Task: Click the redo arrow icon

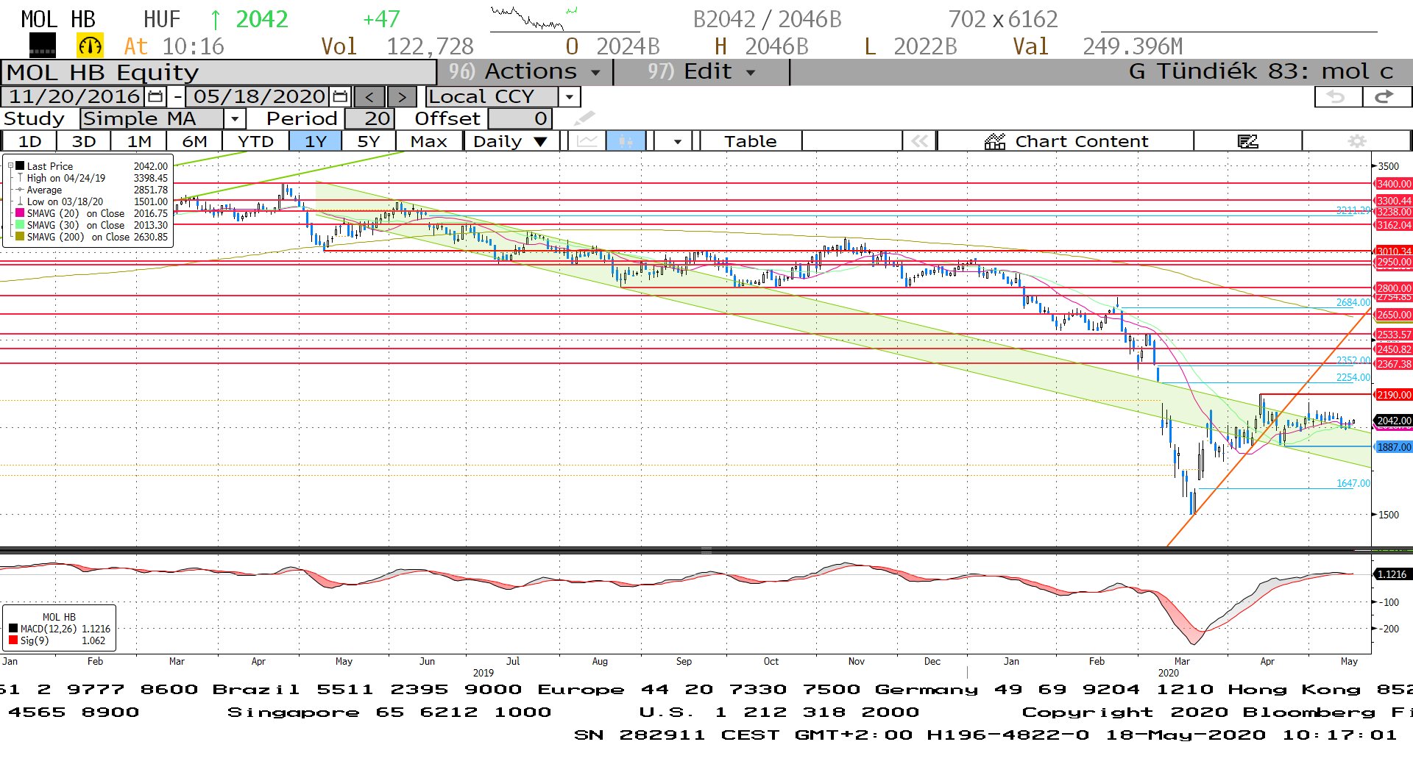Action: [x=1386, y=96]
